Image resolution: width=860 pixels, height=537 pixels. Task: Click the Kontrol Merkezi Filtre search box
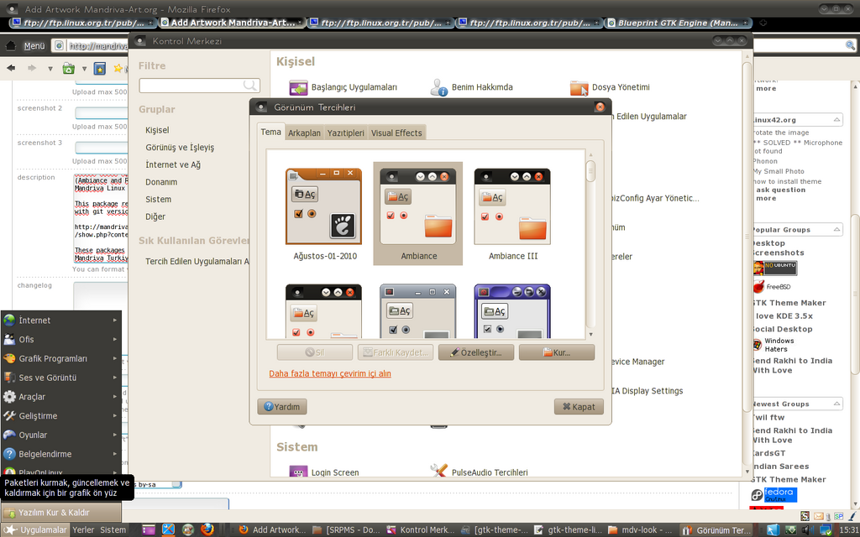(x=199, y=85)
